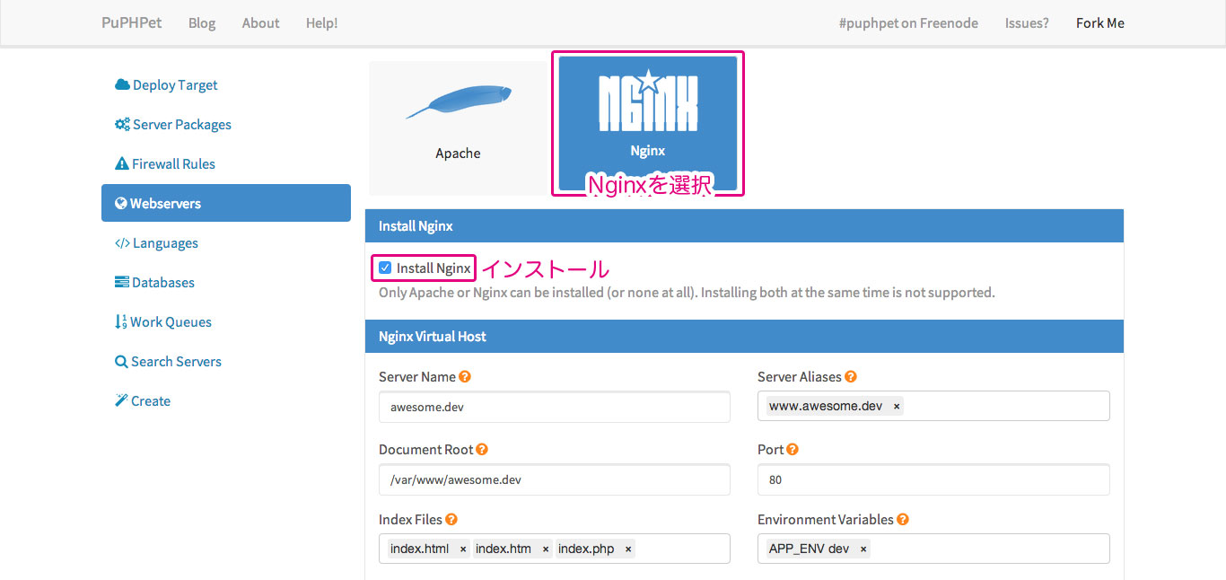Click the Index Files help icon
Viewport: 1226px width, 580px height.
451,520
